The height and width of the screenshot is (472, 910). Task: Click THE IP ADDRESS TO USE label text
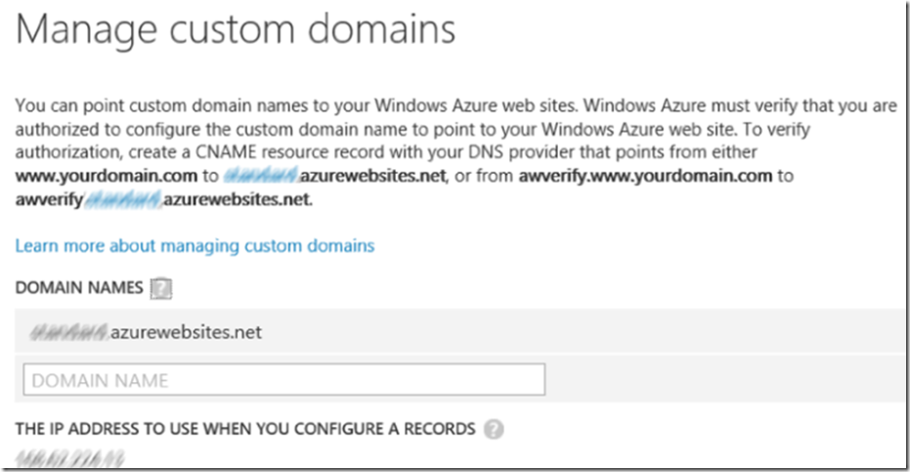pos(245,429)
